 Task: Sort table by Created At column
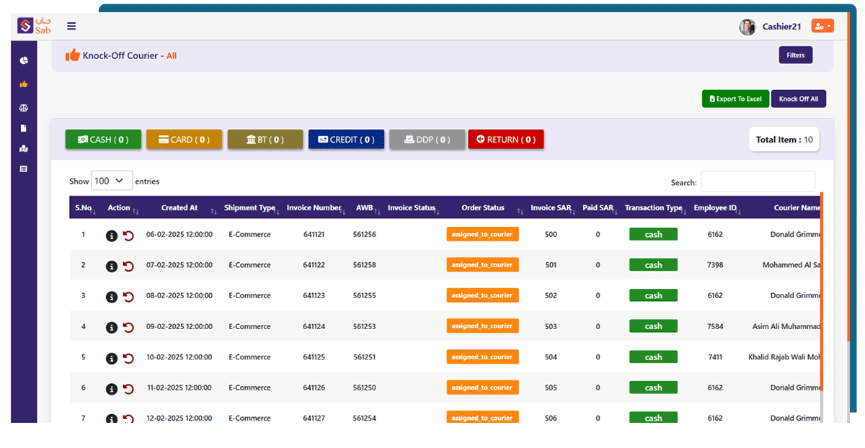point(179,208)
